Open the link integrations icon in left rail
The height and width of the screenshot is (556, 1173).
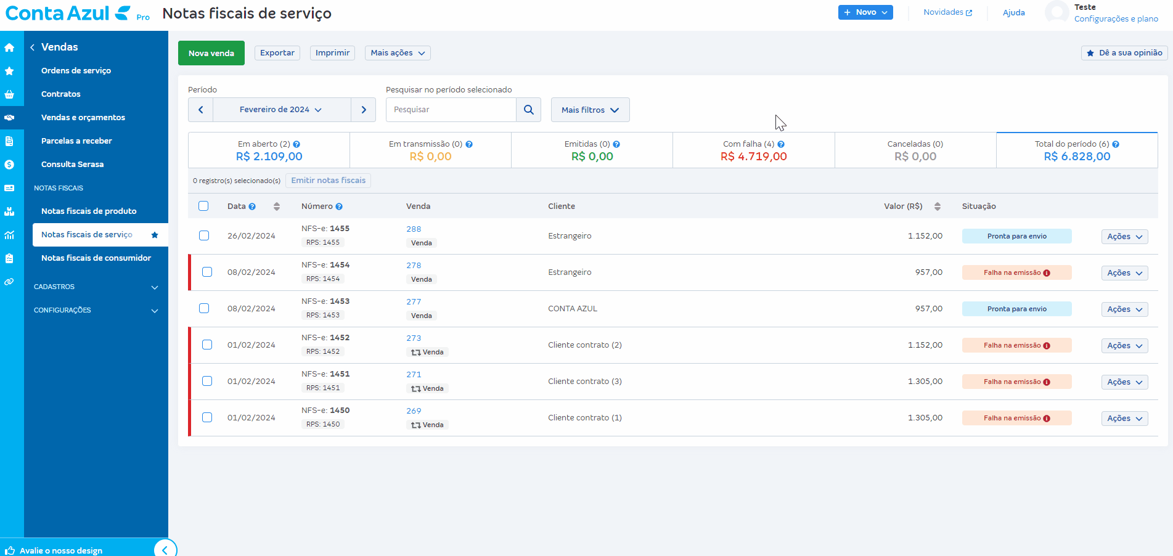pyautogui.click(x=9, y=282)
